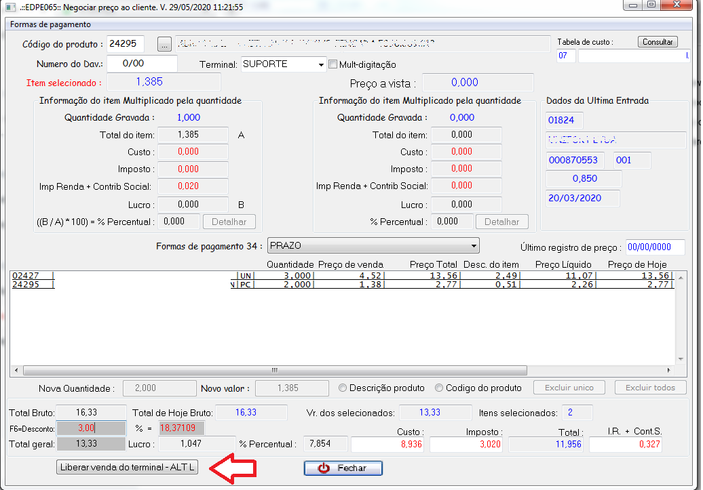Click the application icon in title bar

coord(9,7)
